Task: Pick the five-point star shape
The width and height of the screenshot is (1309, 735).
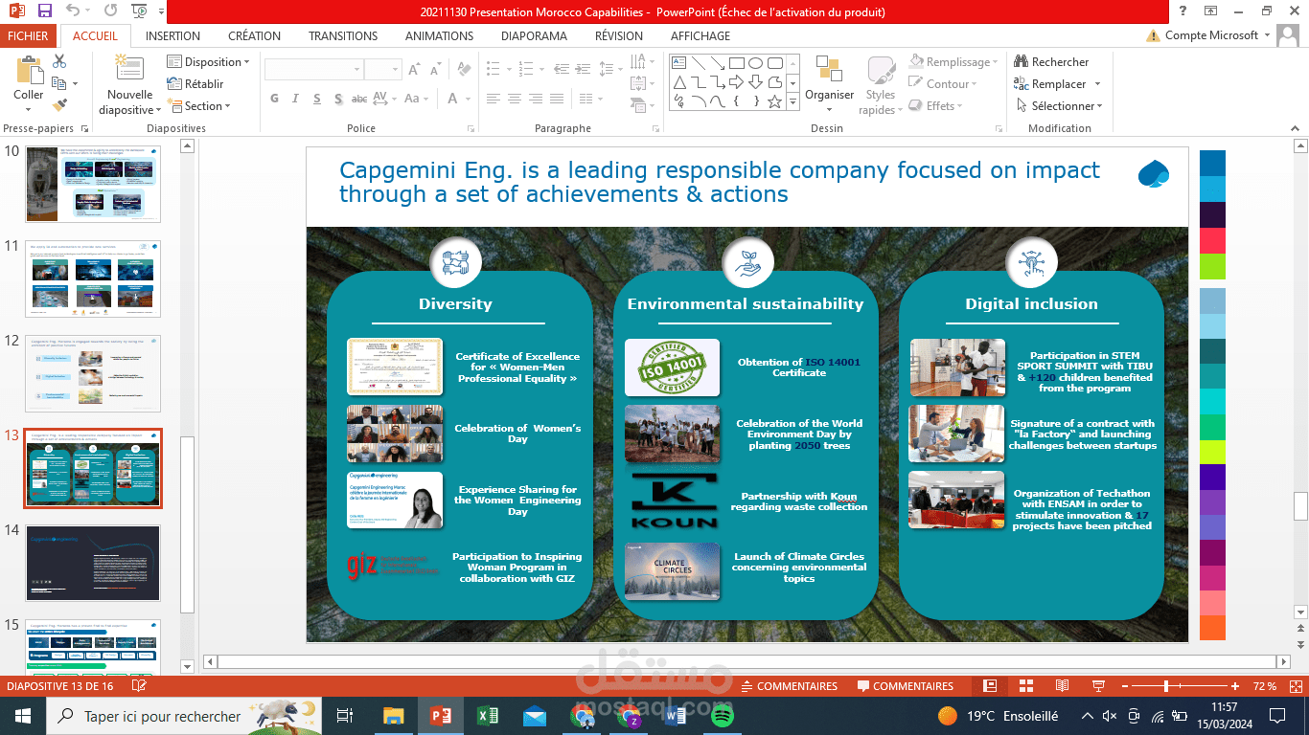Action: click(774, 100)
